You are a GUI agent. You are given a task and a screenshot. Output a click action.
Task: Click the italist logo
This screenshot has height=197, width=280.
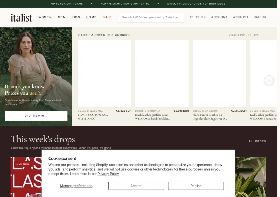click(x=22, y=17)
